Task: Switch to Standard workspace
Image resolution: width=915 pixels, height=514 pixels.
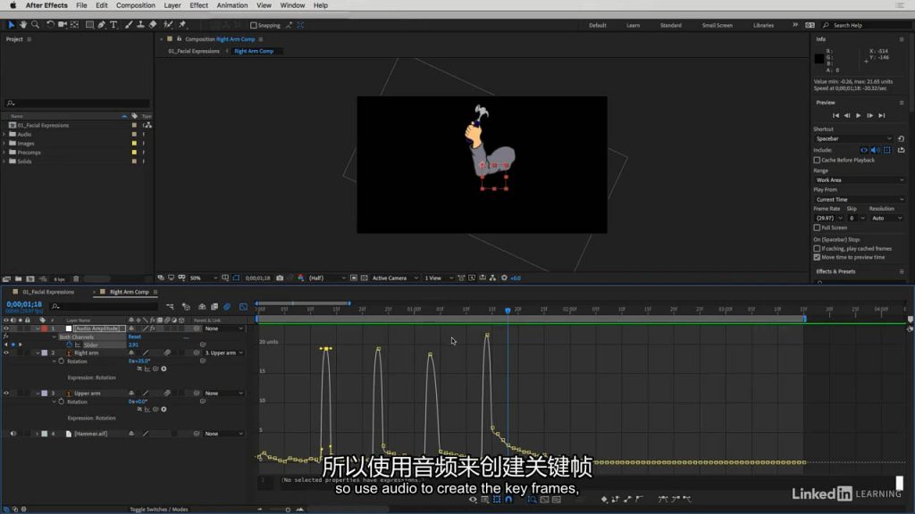Action: pyautogui.click(x=670, y=26)
